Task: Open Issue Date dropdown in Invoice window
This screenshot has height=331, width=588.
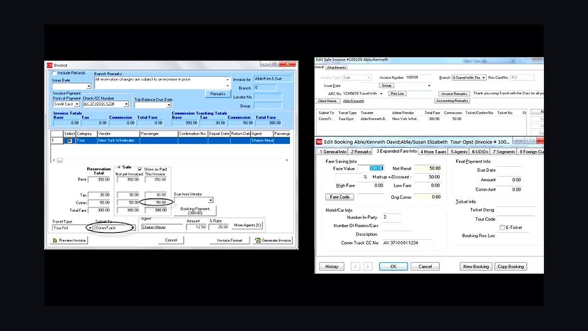Action: point(89,86)
